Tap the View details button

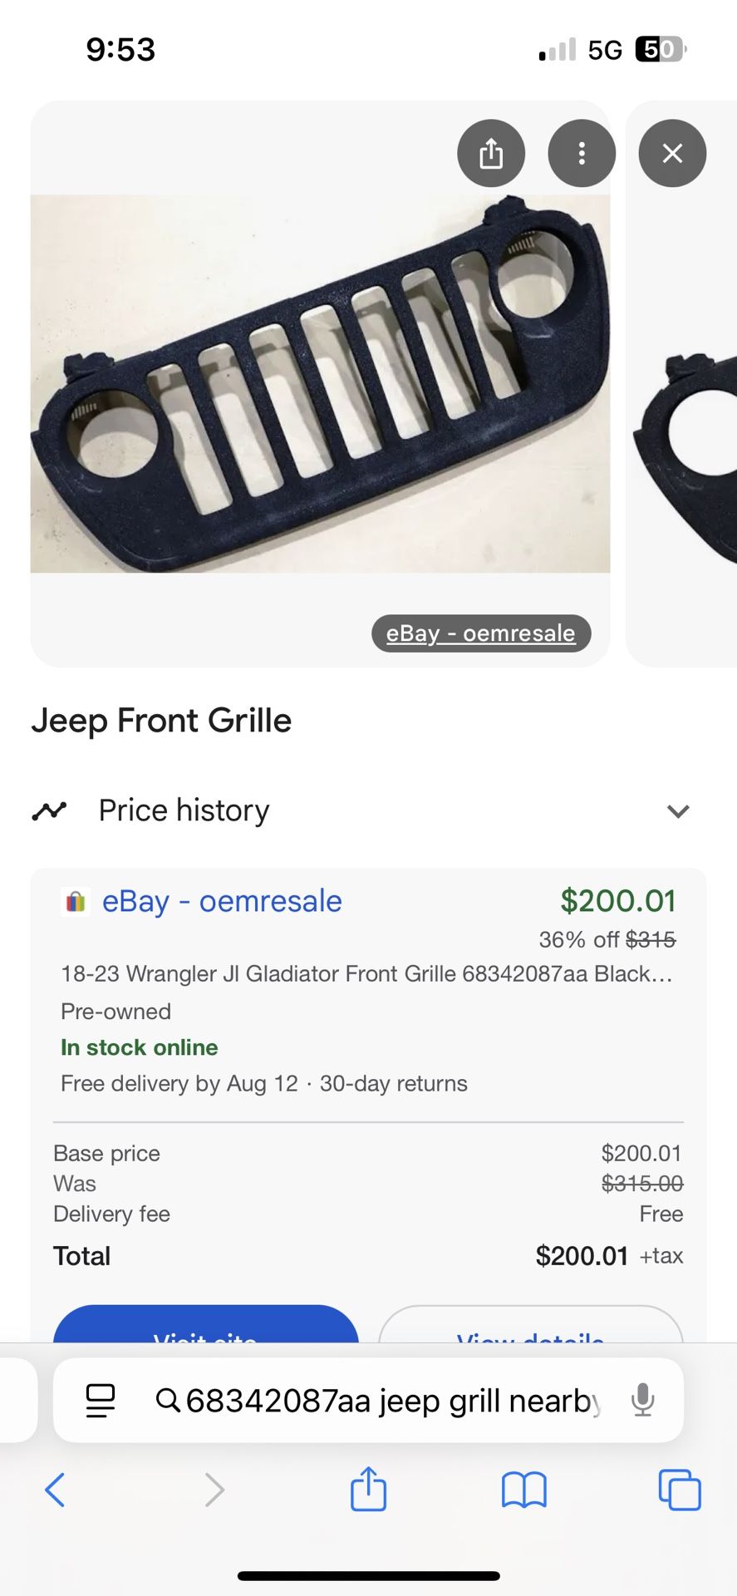point(530,1337)
